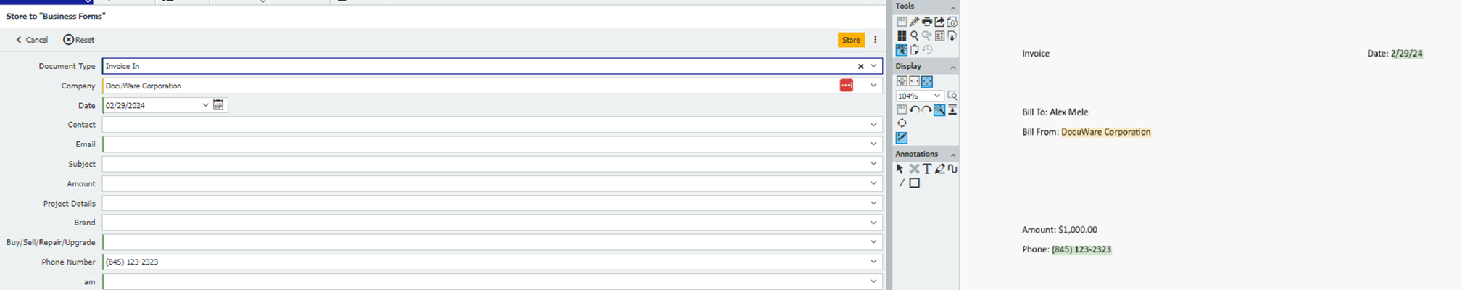Click the save icon in Tools panel
Viewport: 1462px width, 290px height.
(x=902, y=22)
